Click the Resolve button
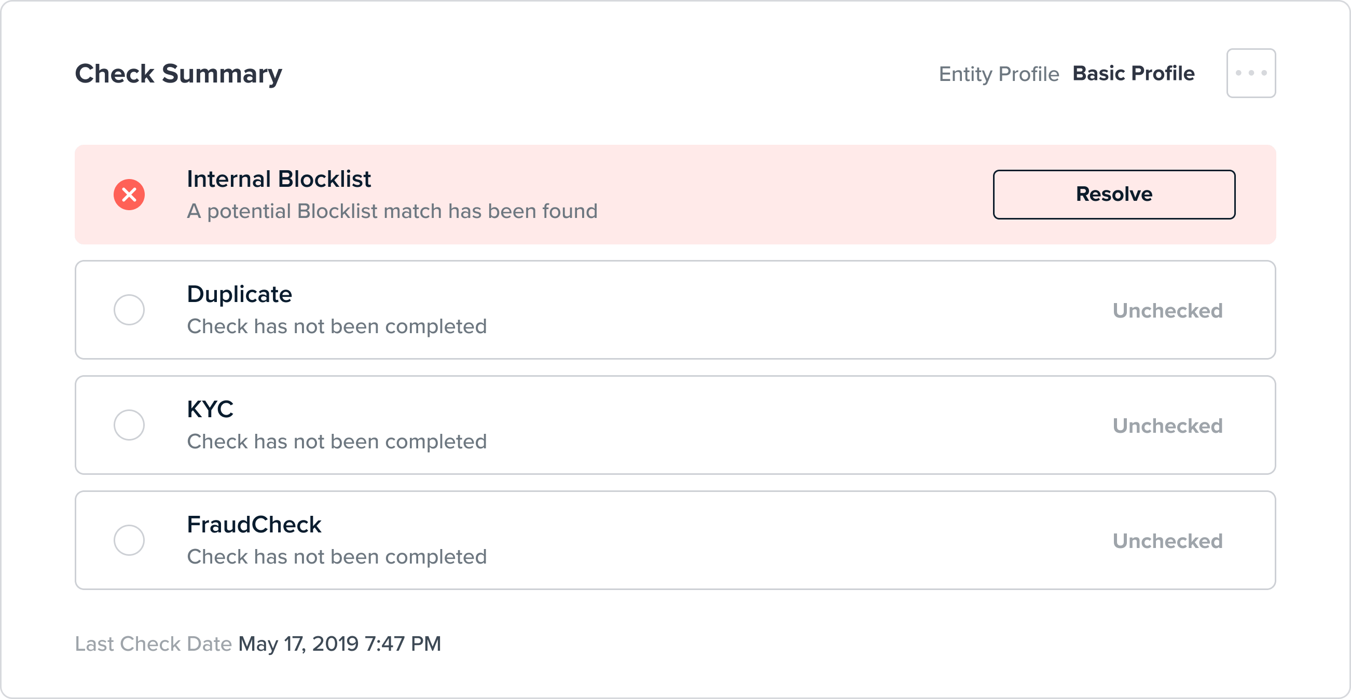Viewport: 1351px width, 699px height. tap(1113, 194)
